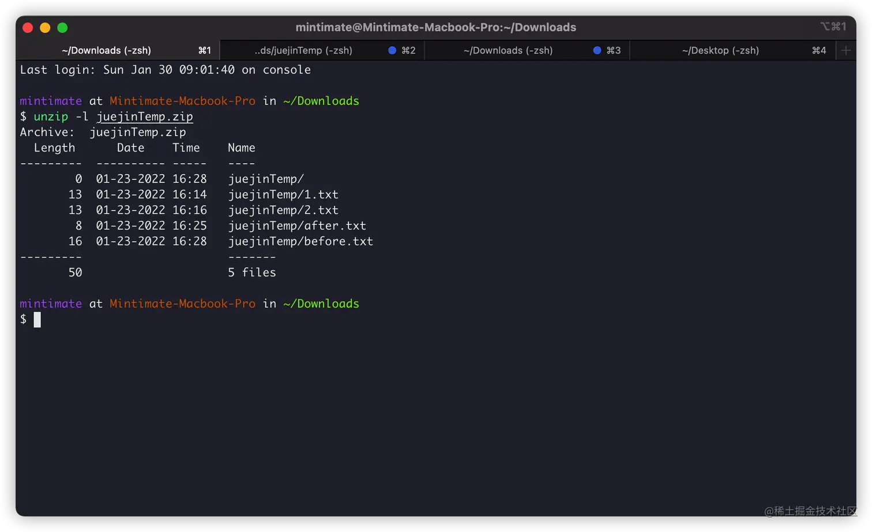Switch to the ..ds/juejinTemp (-zsh) tab
872x532 pixels.
point(322,50)
